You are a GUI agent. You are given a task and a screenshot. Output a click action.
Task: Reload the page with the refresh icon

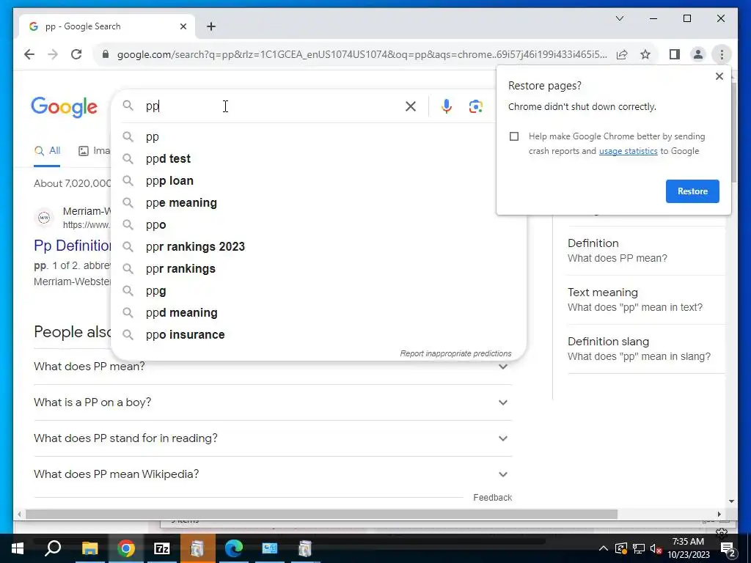pyautogui.click(x=76, y=54)
